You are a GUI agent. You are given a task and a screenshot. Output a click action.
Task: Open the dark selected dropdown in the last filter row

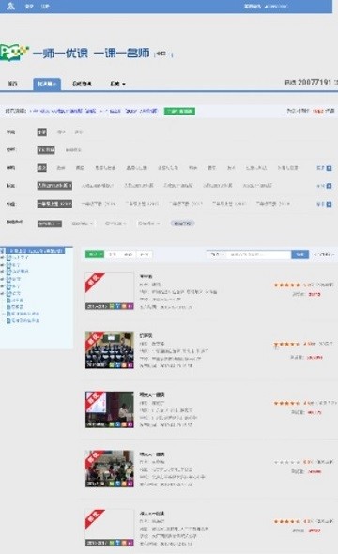point(50,223)
